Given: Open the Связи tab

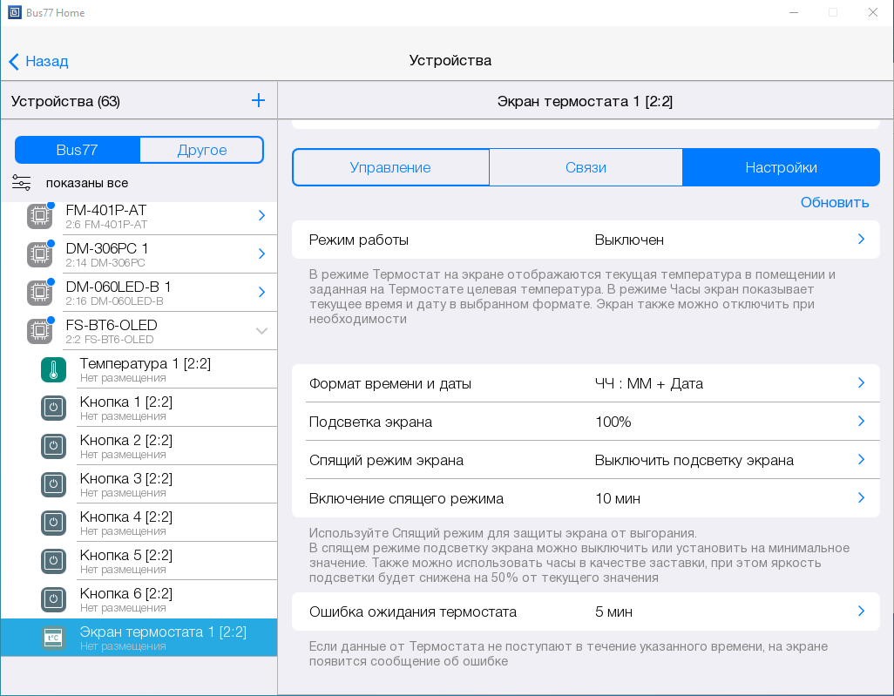Looking at the screenshot, I should 586,167.
